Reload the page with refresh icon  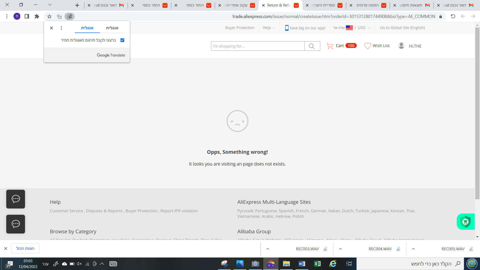click(453, 16)
